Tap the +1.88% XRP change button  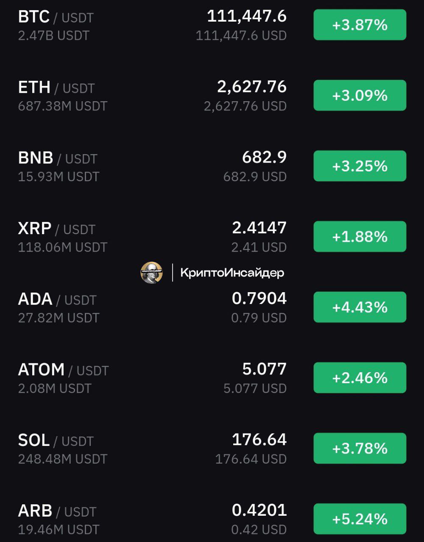pyautogui.click(x=360, y=236)
